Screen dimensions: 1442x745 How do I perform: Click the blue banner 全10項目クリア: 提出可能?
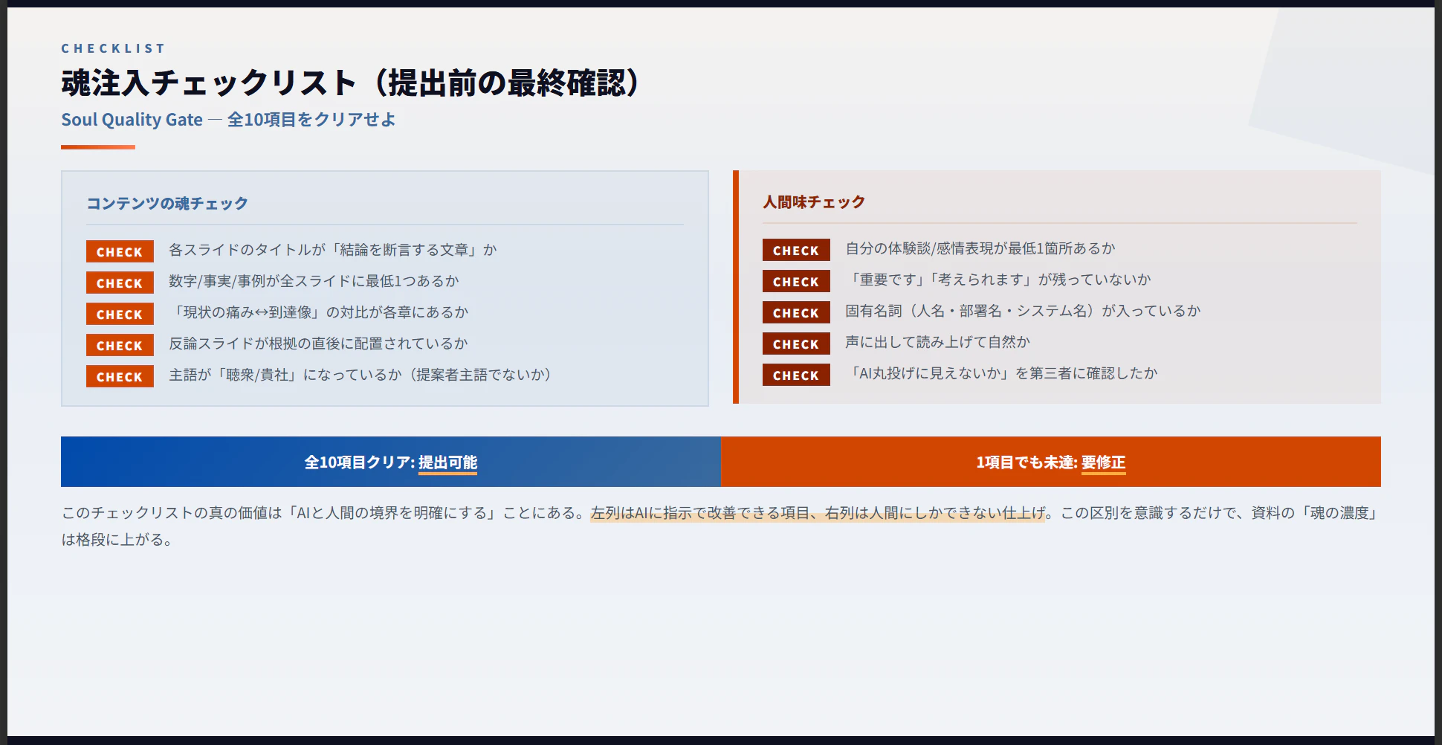(391, 462)
